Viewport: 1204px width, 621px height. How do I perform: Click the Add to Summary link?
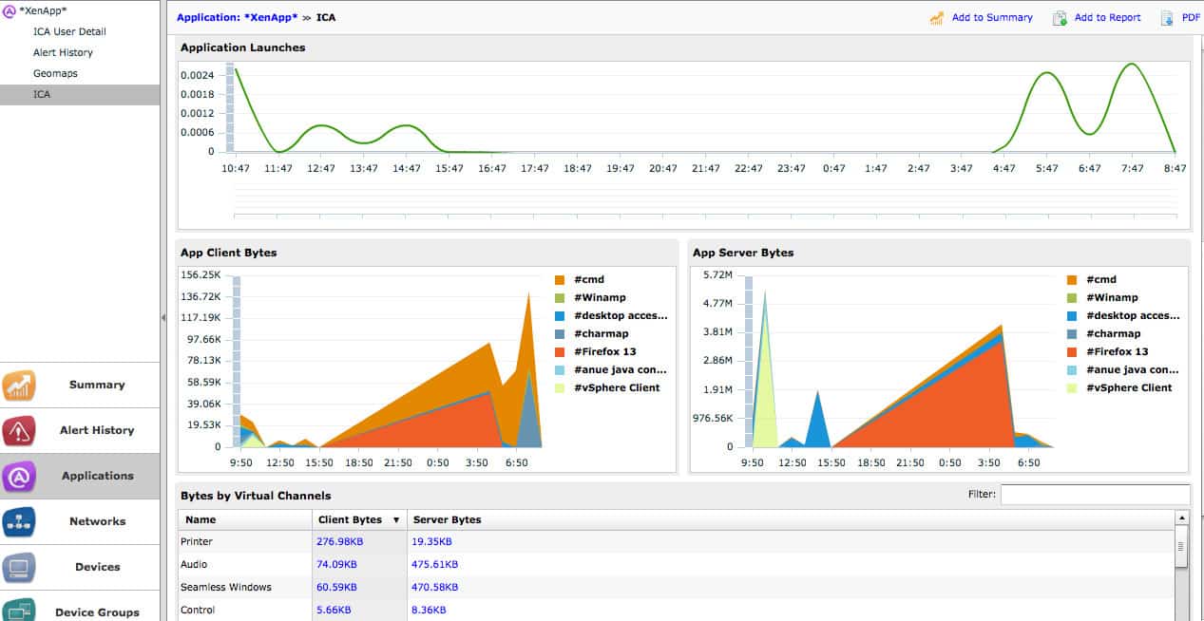992,17
